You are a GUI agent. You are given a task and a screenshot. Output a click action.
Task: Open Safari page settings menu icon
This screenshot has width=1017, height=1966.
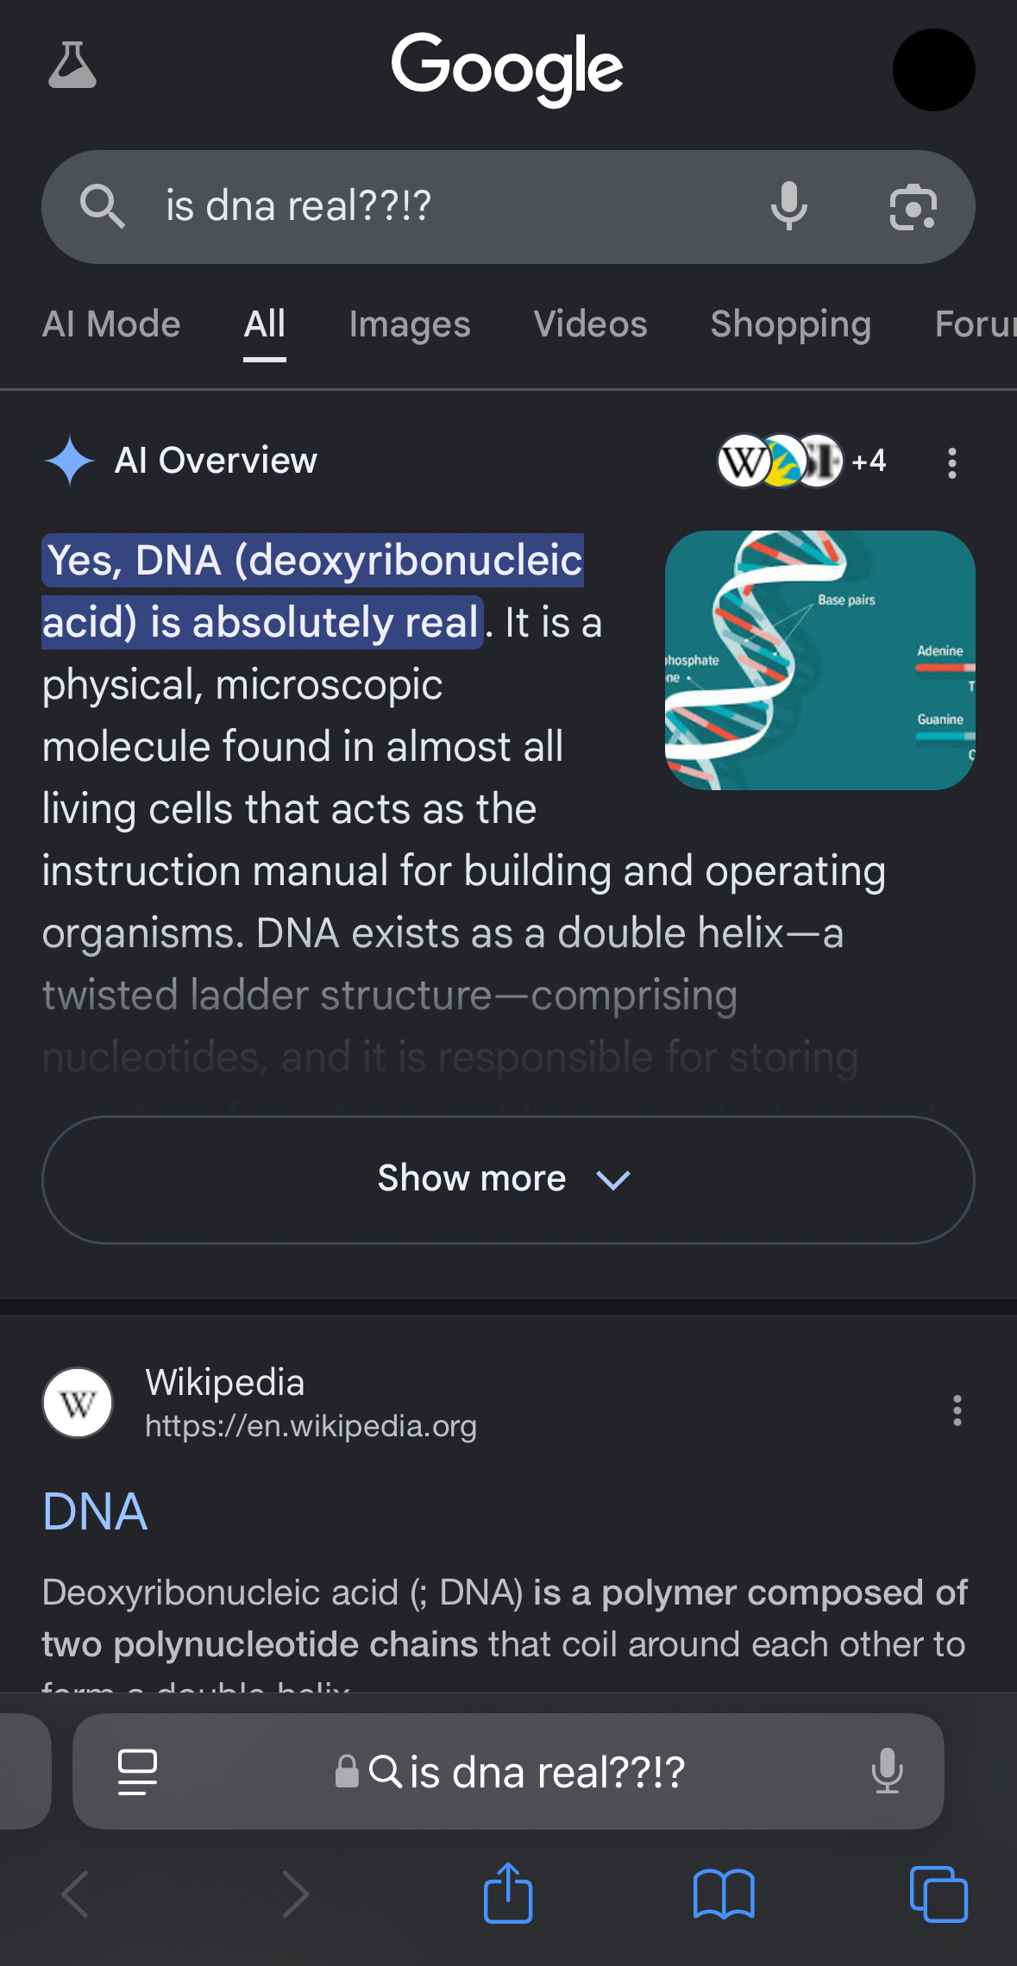pyautogui.click(x=137, y=1772)
